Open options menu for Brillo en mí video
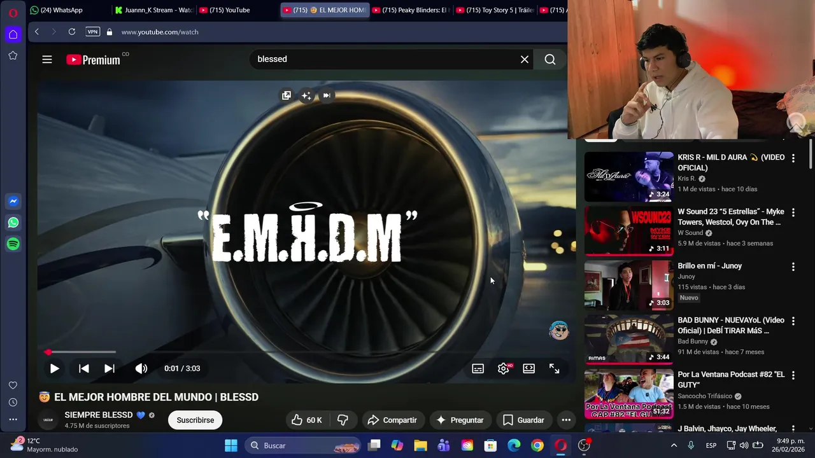 pyautogui.click(x=793, y=267)
